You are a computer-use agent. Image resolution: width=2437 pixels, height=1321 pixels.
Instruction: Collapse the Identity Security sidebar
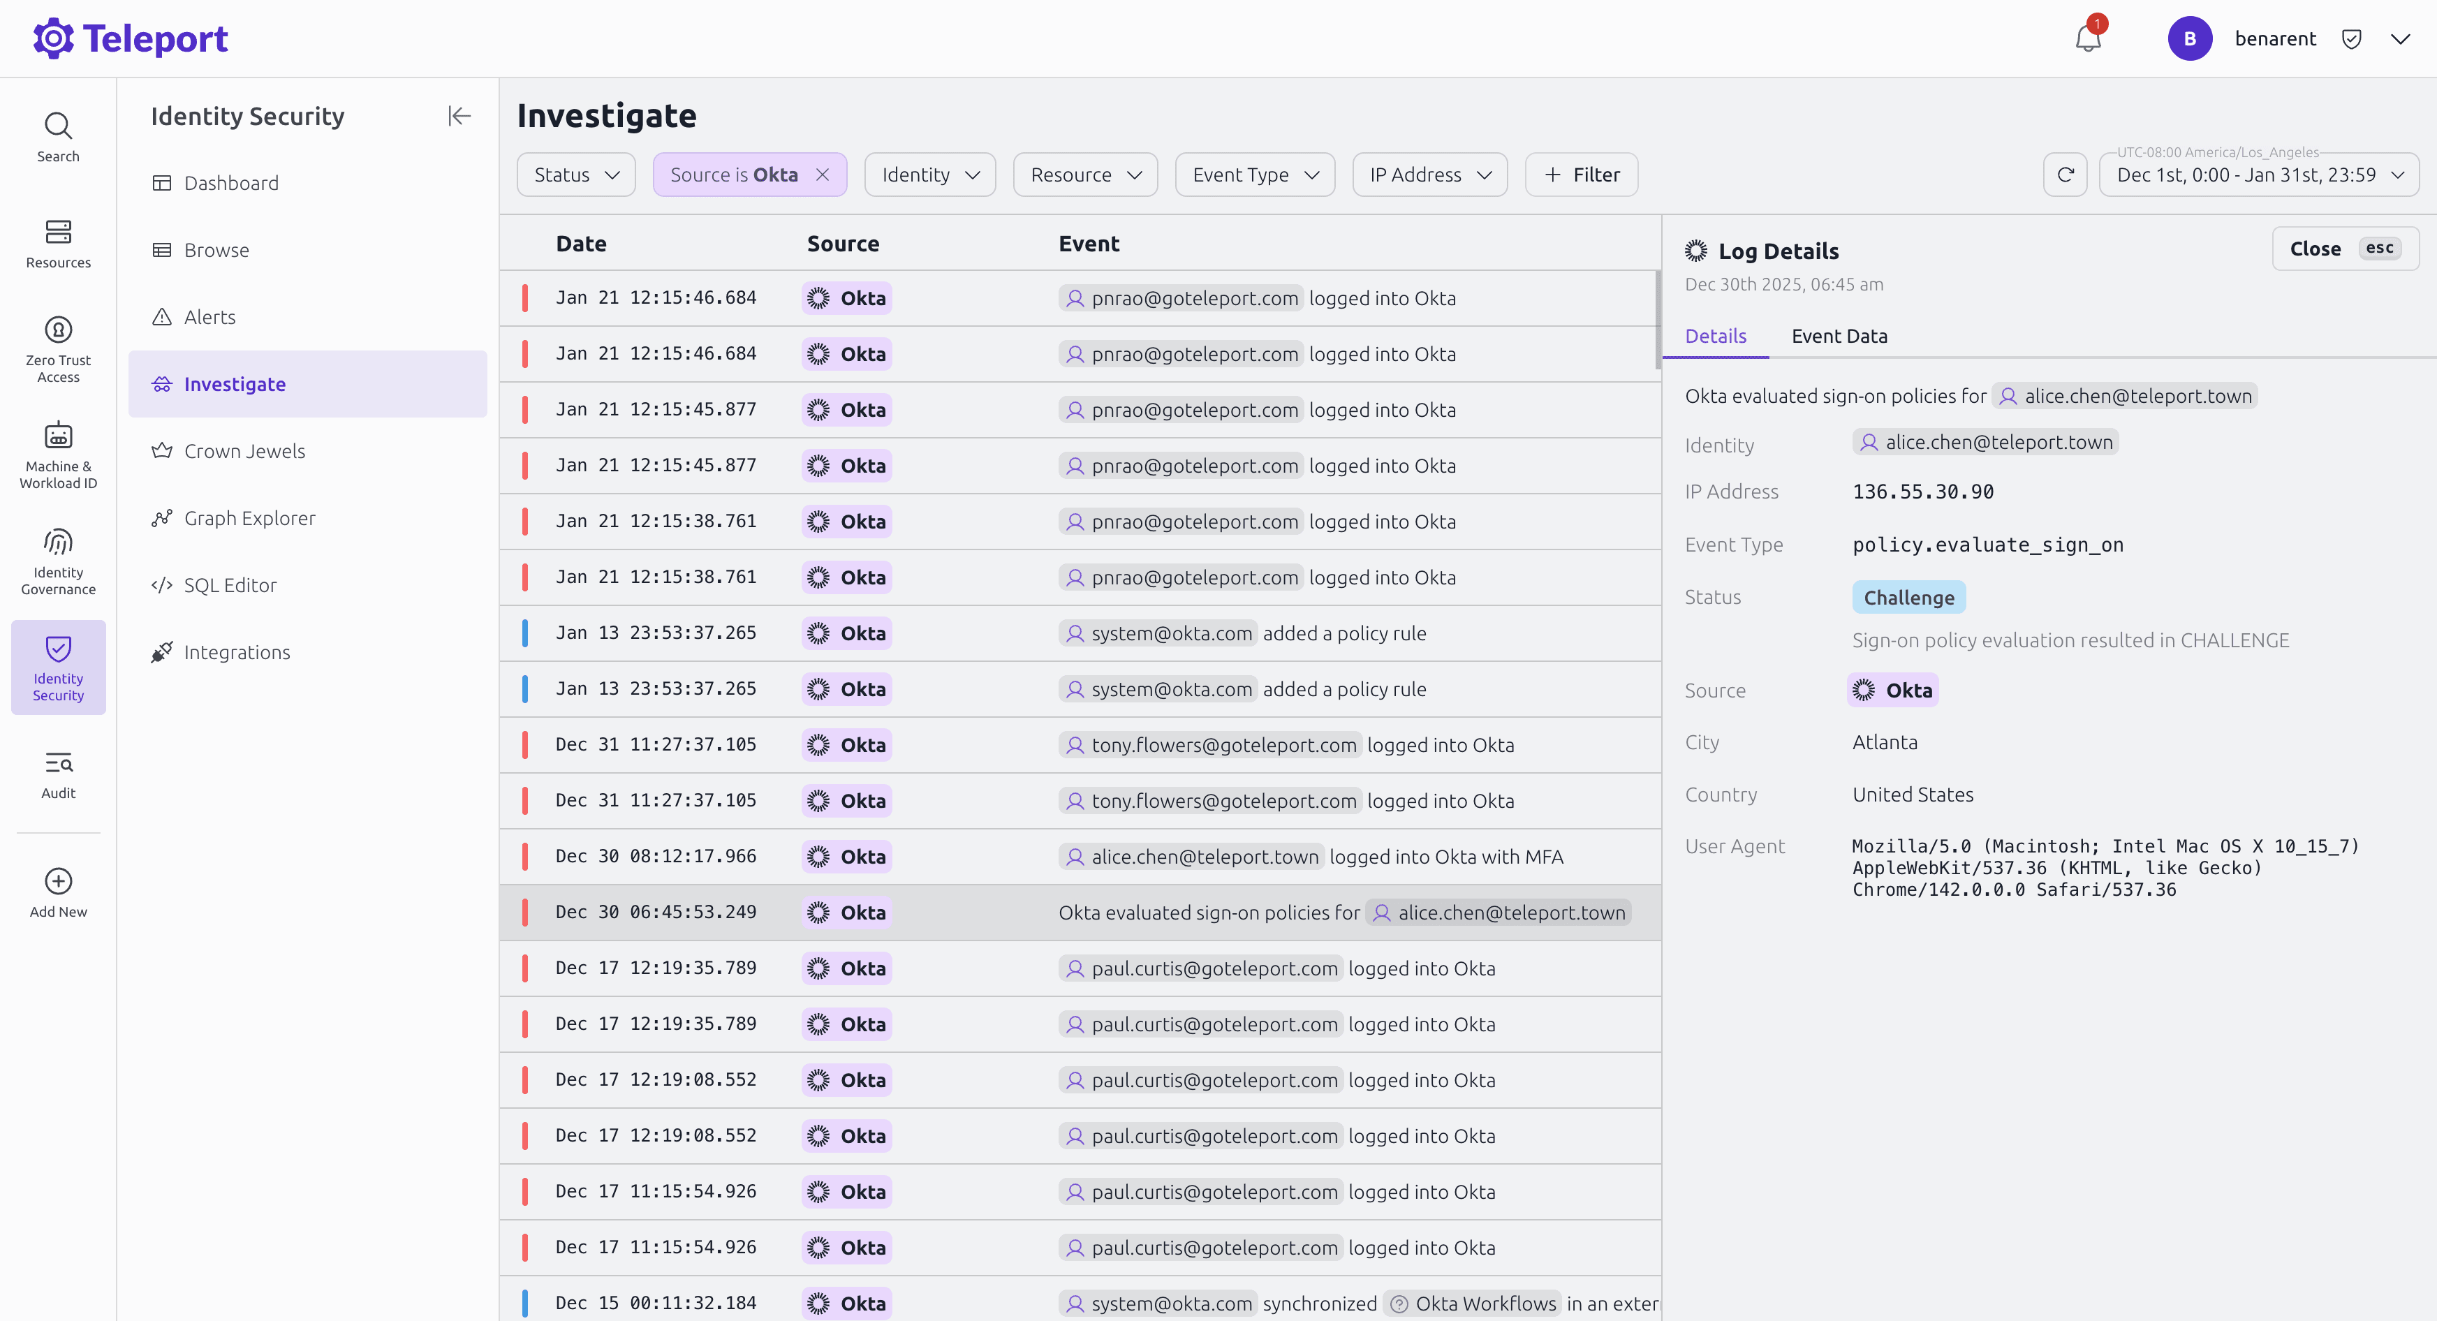[x=458, y=115]
